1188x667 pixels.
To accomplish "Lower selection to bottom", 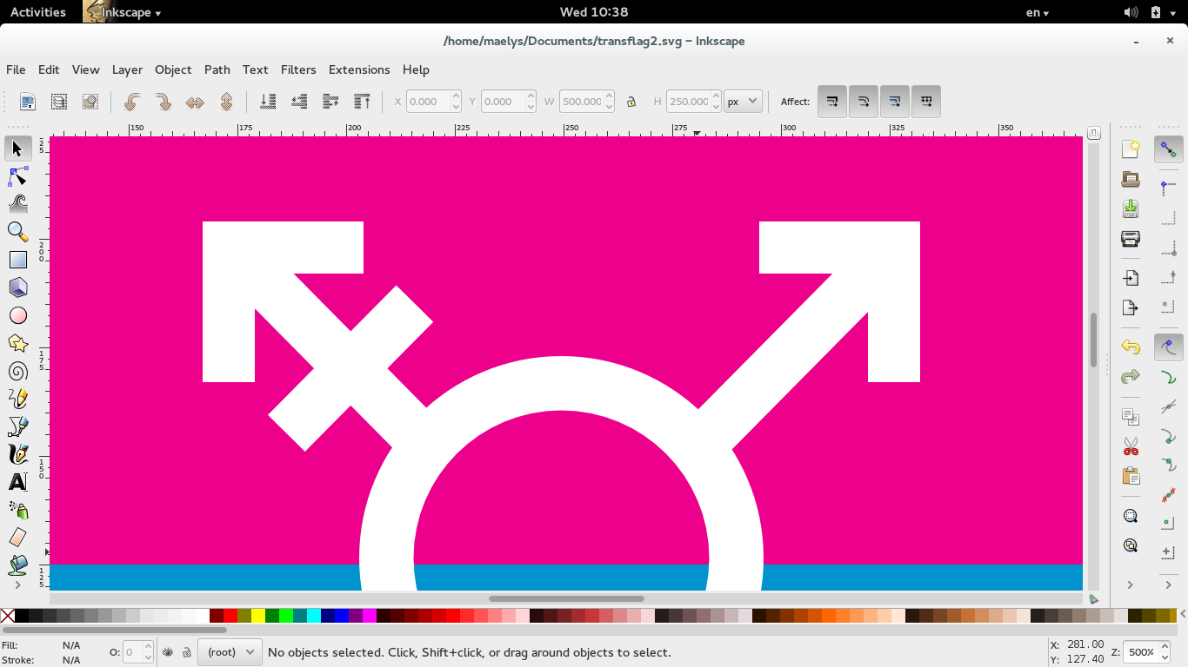I will click(x=268, y=102).
